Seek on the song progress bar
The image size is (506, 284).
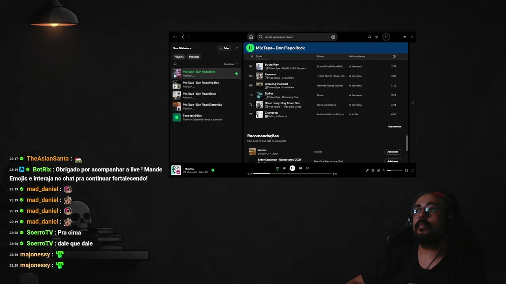tap(292, 174)
